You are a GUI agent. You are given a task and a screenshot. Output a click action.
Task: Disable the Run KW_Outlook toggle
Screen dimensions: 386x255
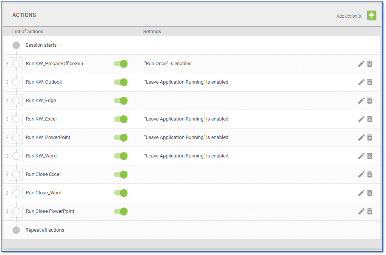(x=121, y=82)
